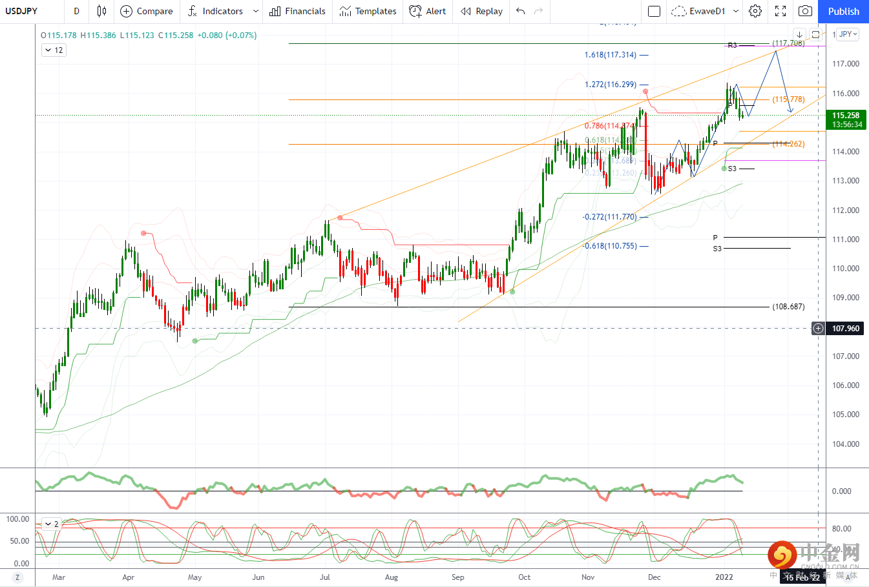
Task: Expand the Indicators favorites dropdown arrow
Action: point(256,11)
